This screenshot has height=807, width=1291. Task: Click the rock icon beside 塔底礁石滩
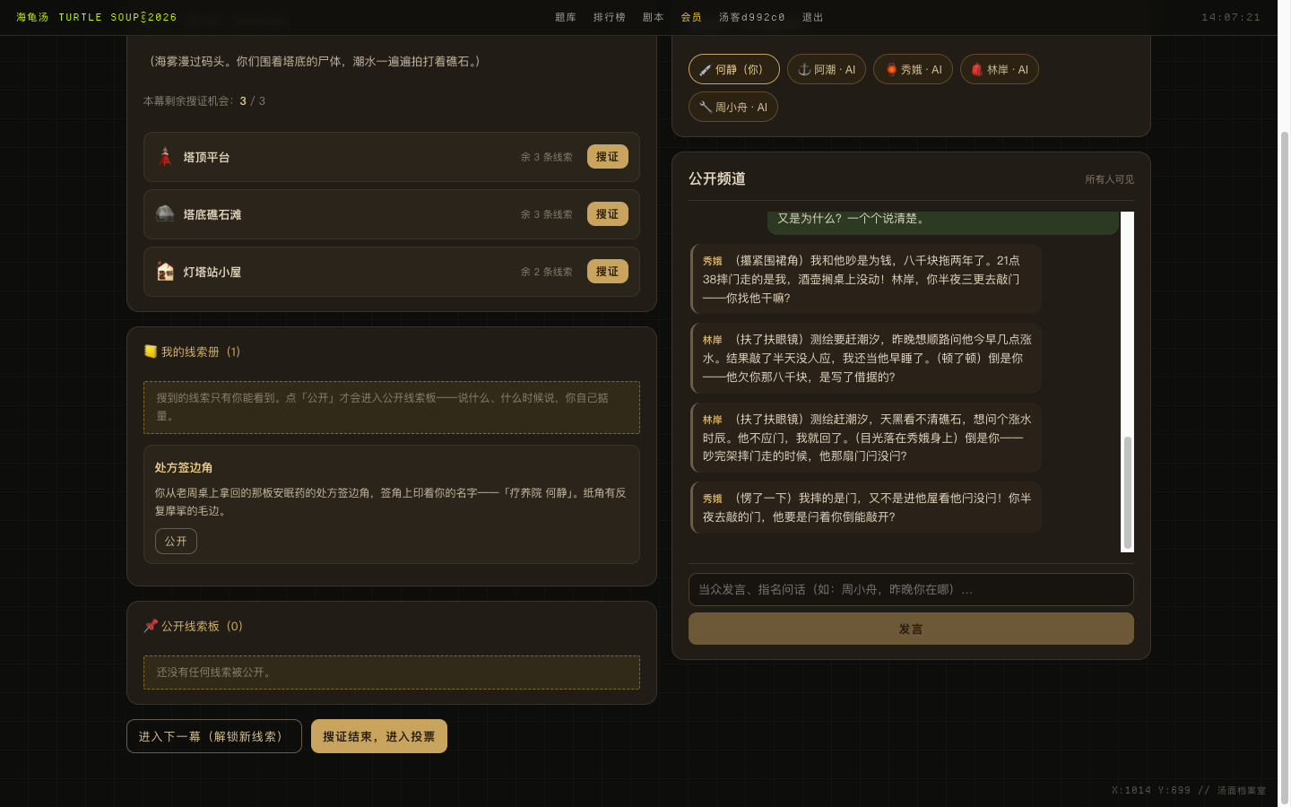click(165, 213)
